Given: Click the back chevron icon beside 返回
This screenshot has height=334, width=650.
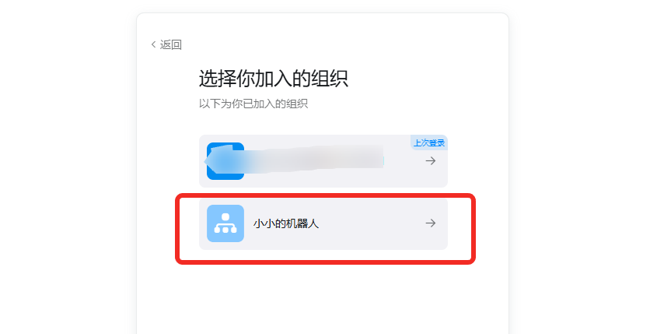Looking at the screenshot, I should coord(153,44).
